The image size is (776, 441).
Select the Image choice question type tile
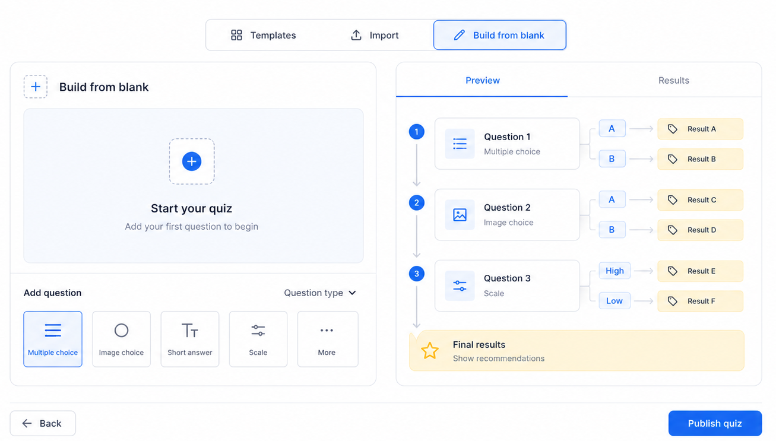pos(121,339)
